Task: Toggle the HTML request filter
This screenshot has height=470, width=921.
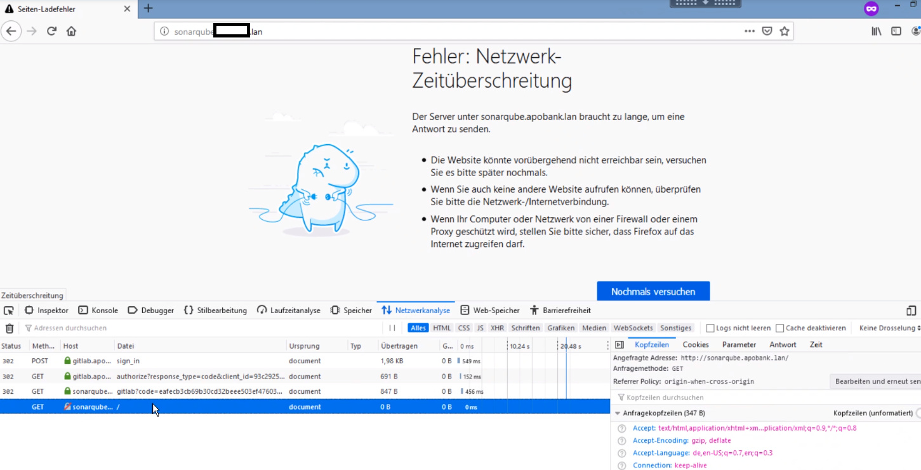Action: click(x=442, y=328)
